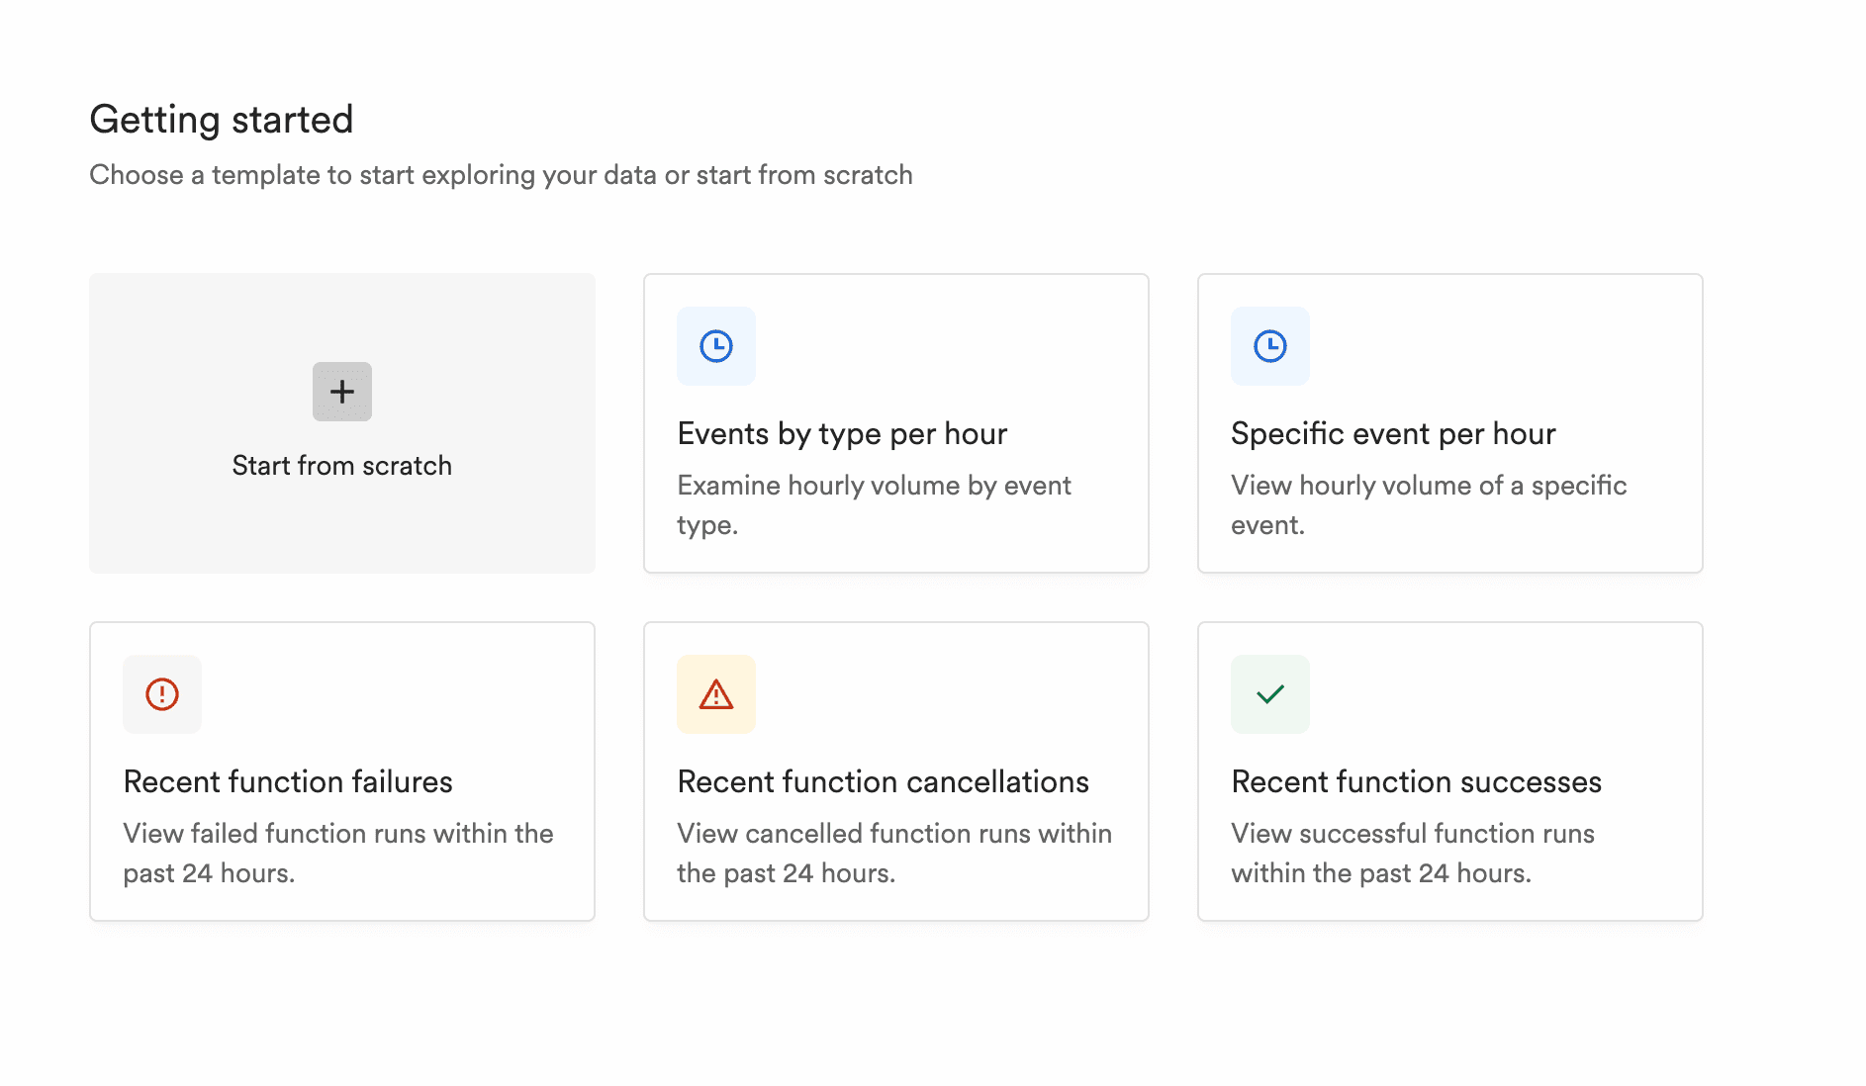Click the 'Choose a template' subtitle text
1866x1086 pixels.
pos(502,175)
